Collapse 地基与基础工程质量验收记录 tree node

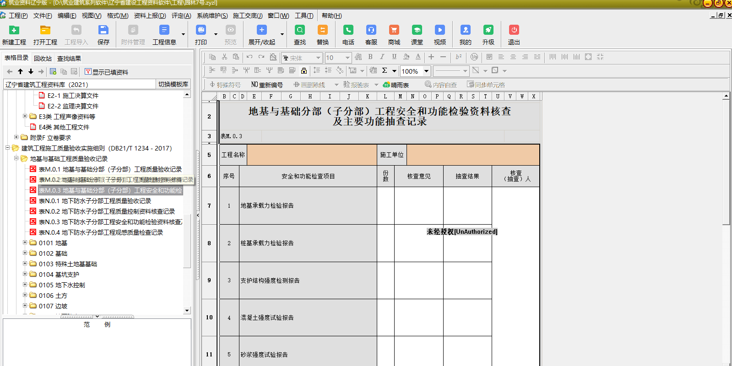tap(16, 158)
